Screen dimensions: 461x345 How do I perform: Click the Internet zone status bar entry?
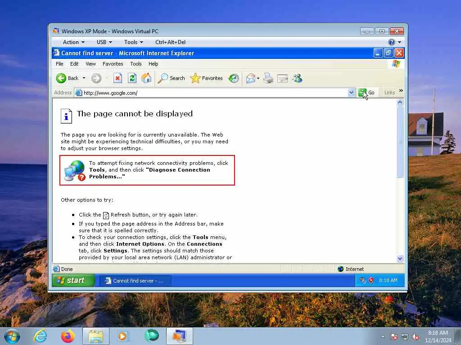pos(351,269)
